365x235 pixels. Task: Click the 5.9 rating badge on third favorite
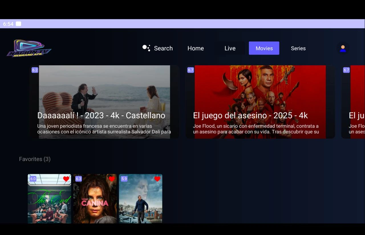[x=124, y=179]
